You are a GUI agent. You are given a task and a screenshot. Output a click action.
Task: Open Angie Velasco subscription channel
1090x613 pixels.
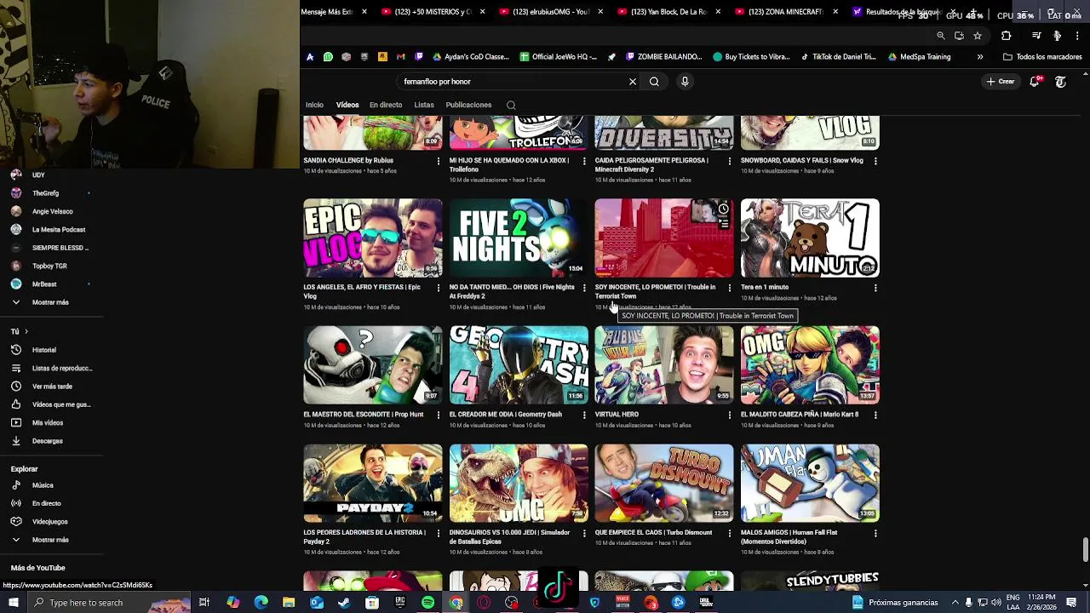coord(51,211)
